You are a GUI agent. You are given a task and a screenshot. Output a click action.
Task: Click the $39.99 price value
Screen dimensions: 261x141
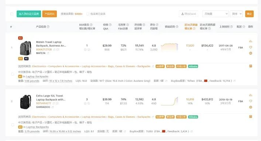(107, 100)
